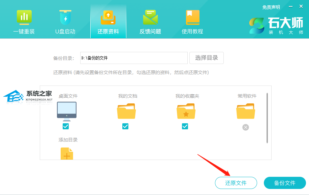The image size is (309, 195).
Task: Click the 还原文件 restore button
Action: (x=236, y=183)
